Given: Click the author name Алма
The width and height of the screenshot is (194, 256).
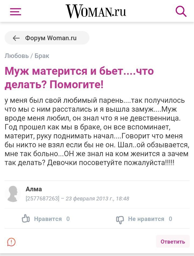Looking at the screenshot, I should point(34,189).
